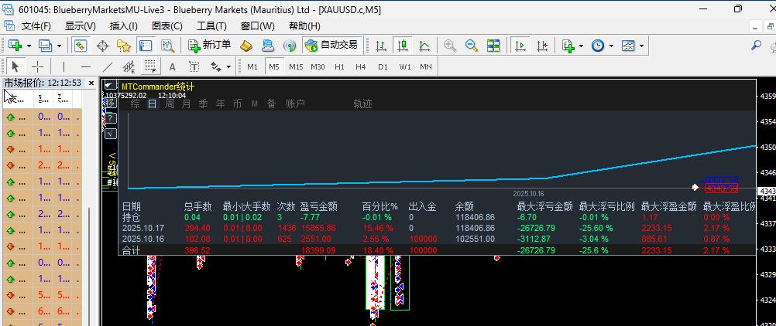Open the Indicators dropdown arrow

[581, 46]
